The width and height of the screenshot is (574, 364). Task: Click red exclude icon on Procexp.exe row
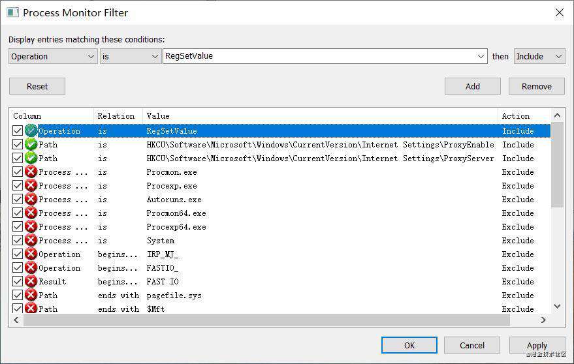tap(31, 185)
